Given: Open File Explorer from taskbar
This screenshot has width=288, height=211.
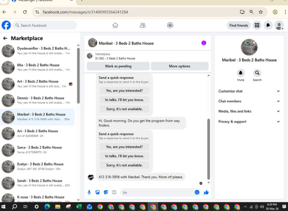Looking at the screenshot, I should tap(58, 207).
